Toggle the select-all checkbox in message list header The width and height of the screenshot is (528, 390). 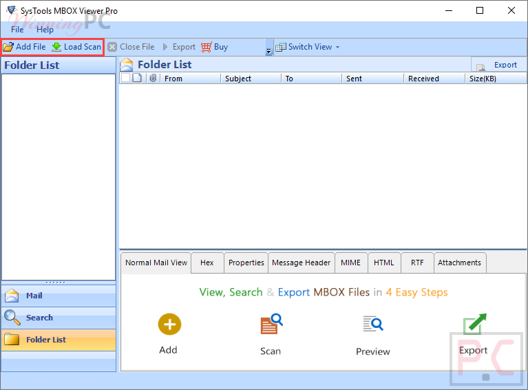[125, 78]
